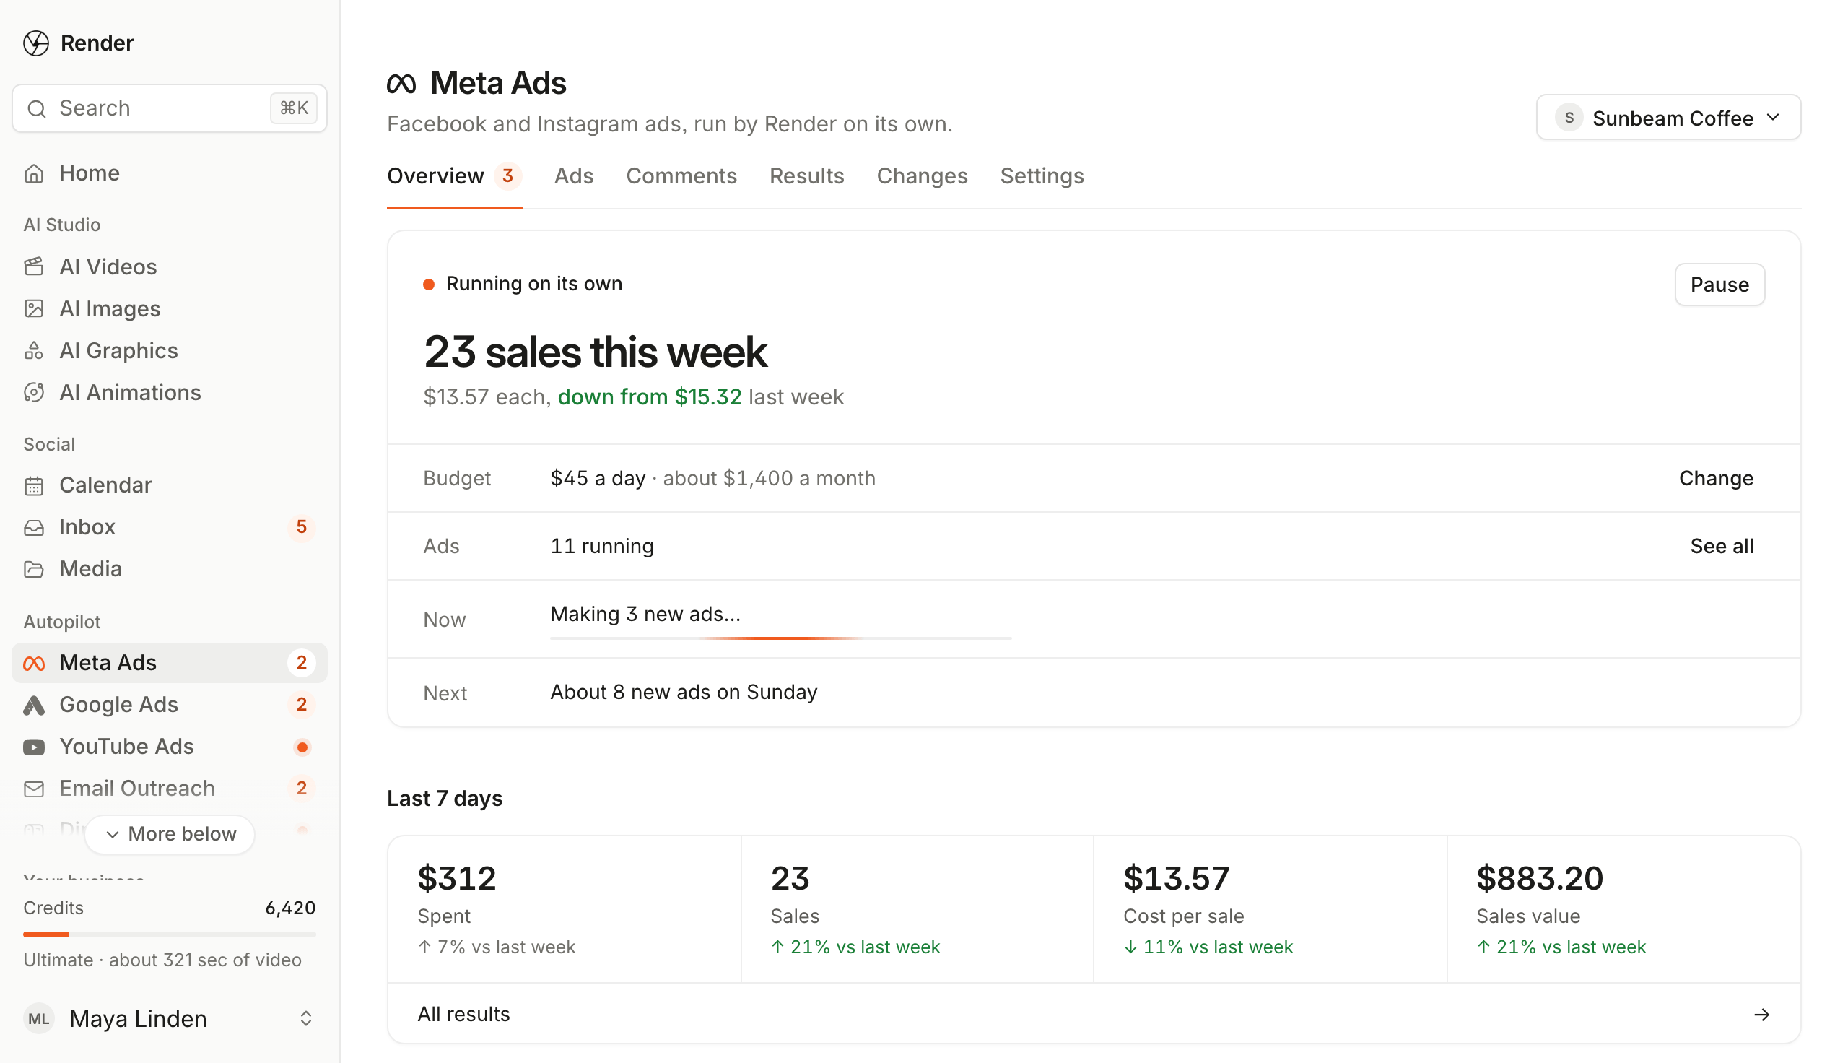The width and height of the screenshot is (1848, 1063).
Task: Open the Sunbeam Coffee account dropdown
Action: (1668, 118)
